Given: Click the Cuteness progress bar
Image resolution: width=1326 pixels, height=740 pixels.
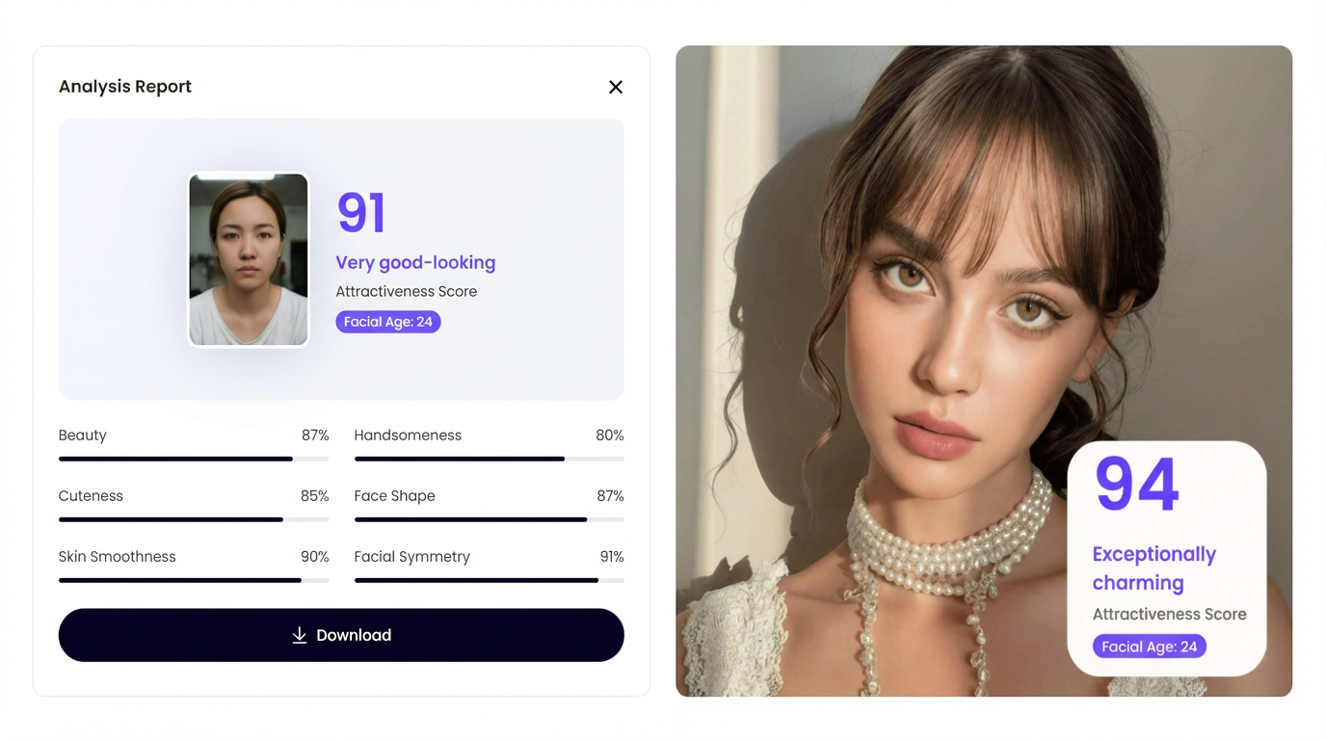Looking at the screenshot, I should tap(194, 519).
